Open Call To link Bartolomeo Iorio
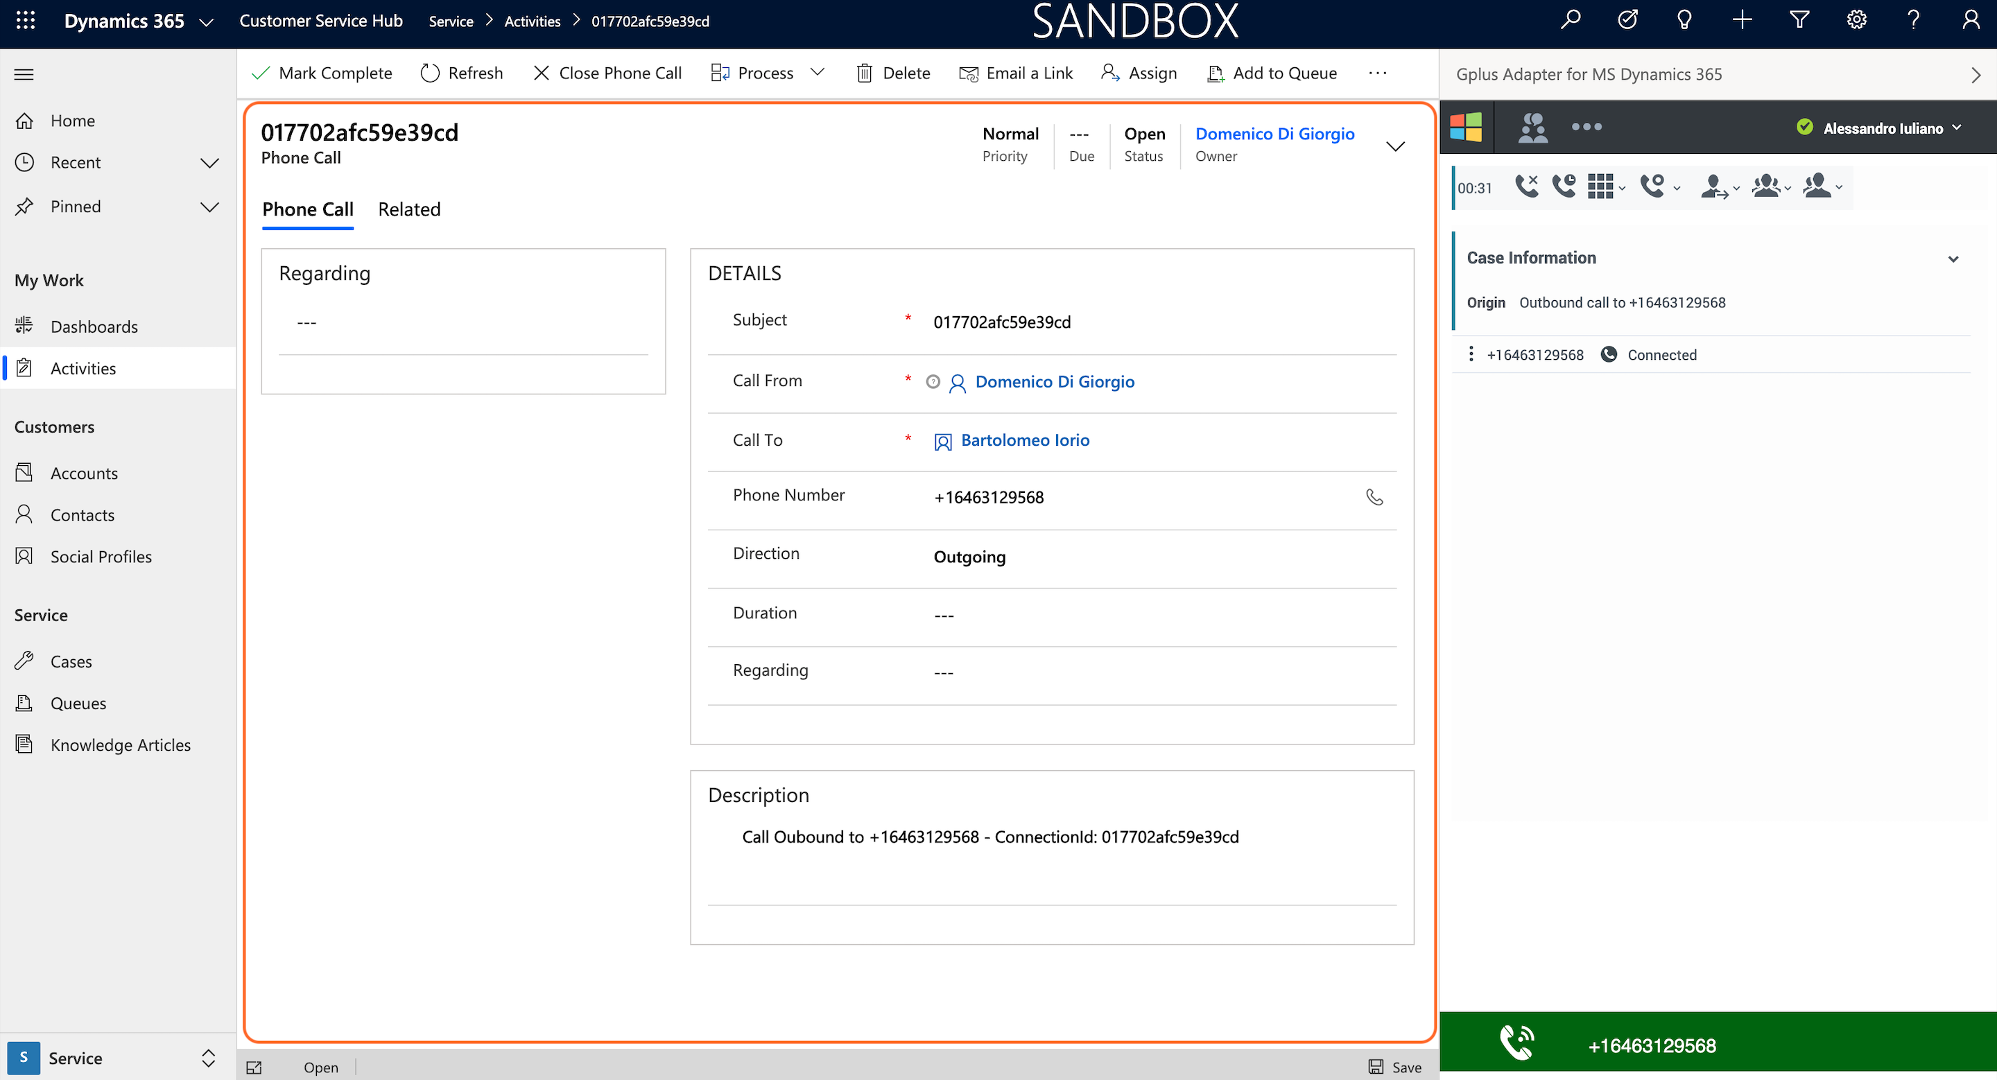The width and height of the screenshot is (1997, 1080). point(1025,439)
